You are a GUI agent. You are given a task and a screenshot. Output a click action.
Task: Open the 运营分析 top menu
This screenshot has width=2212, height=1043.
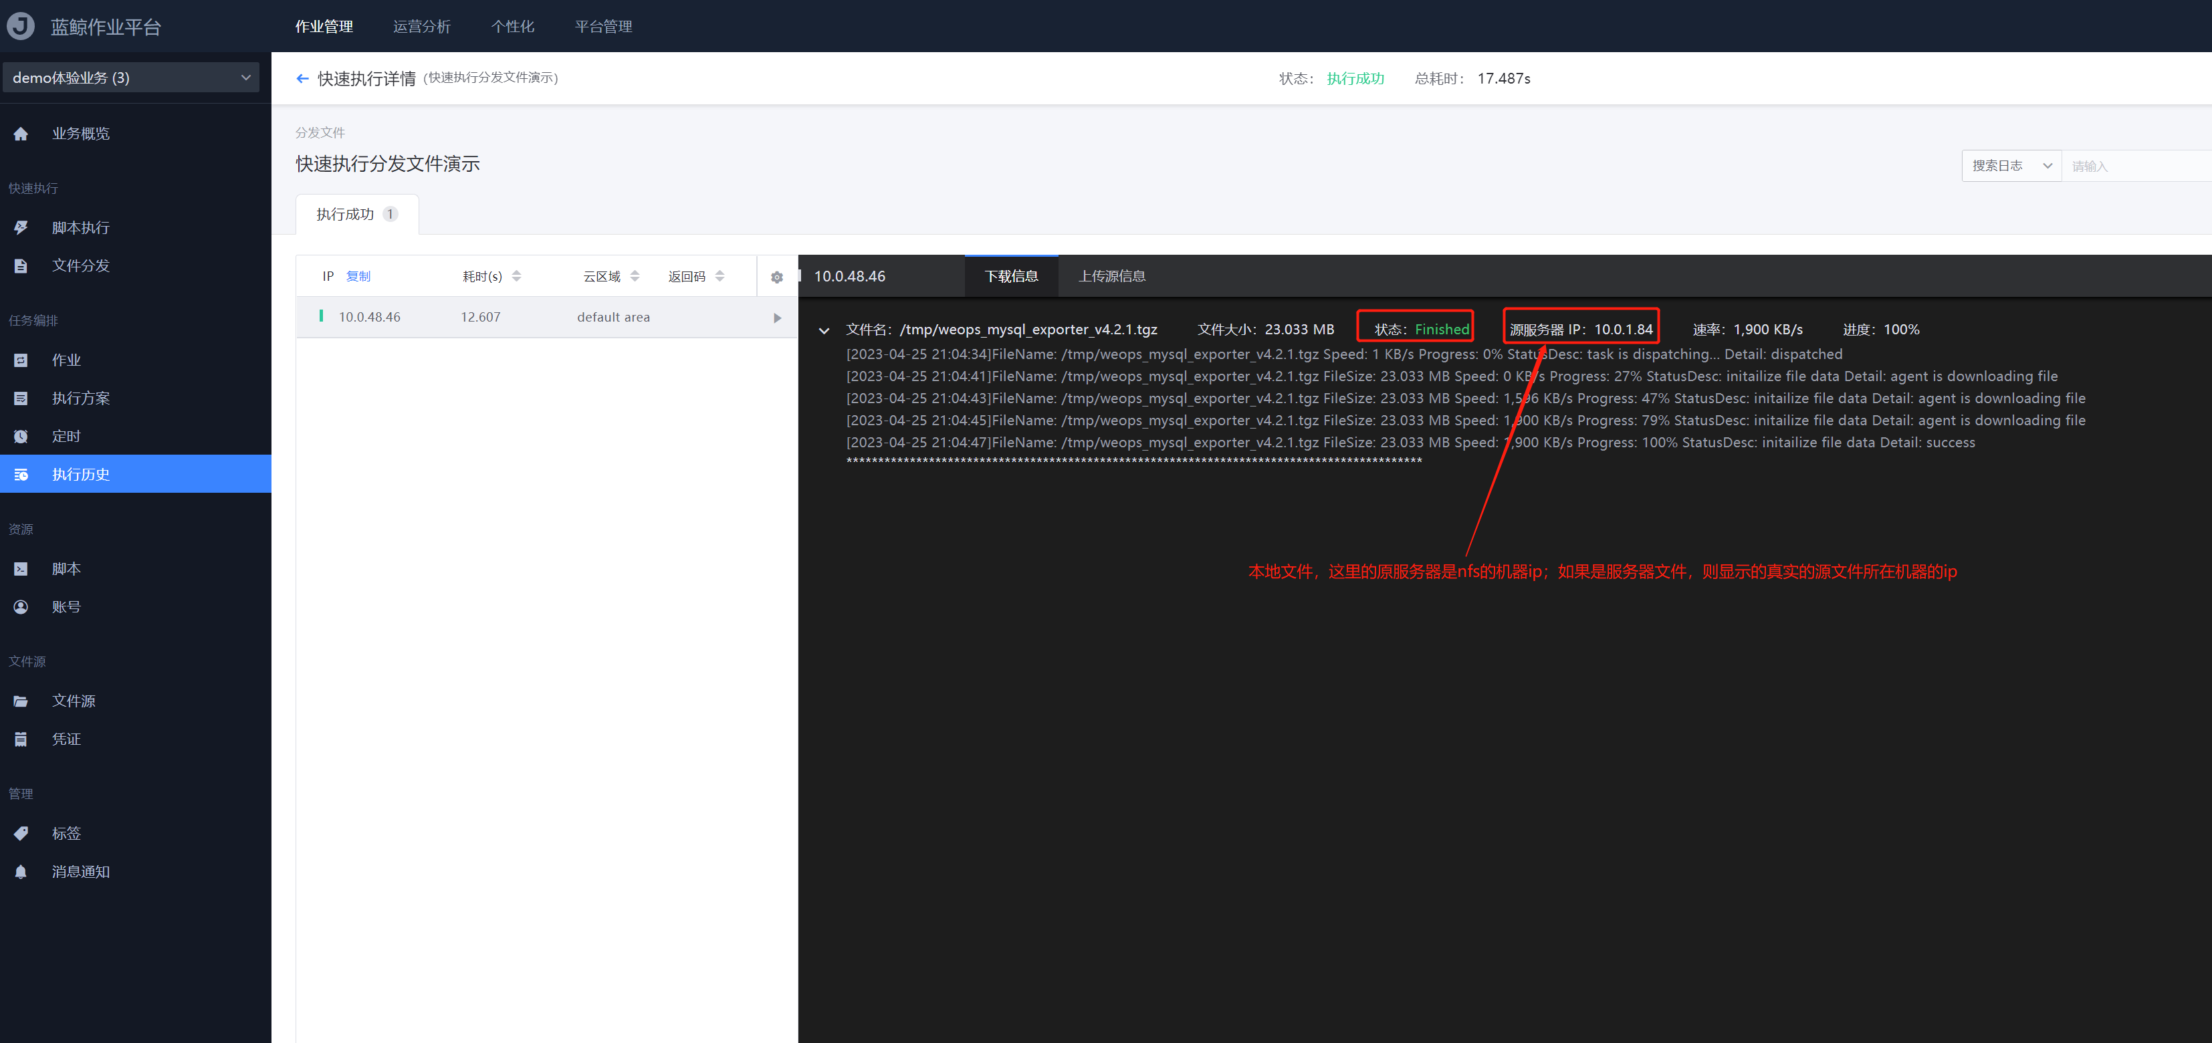(x=422, y=27)
